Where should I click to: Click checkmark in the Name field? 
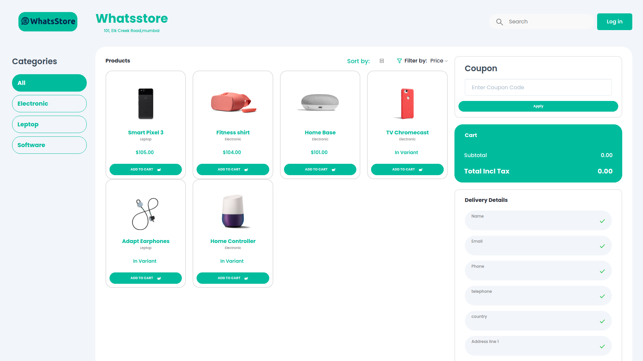(602, 221)
